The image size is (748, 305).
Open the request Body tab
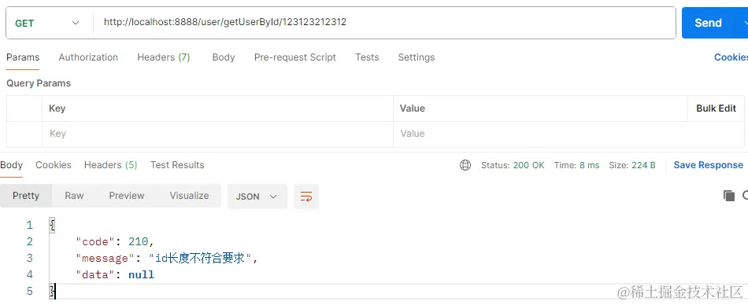[x=224, y=57]
